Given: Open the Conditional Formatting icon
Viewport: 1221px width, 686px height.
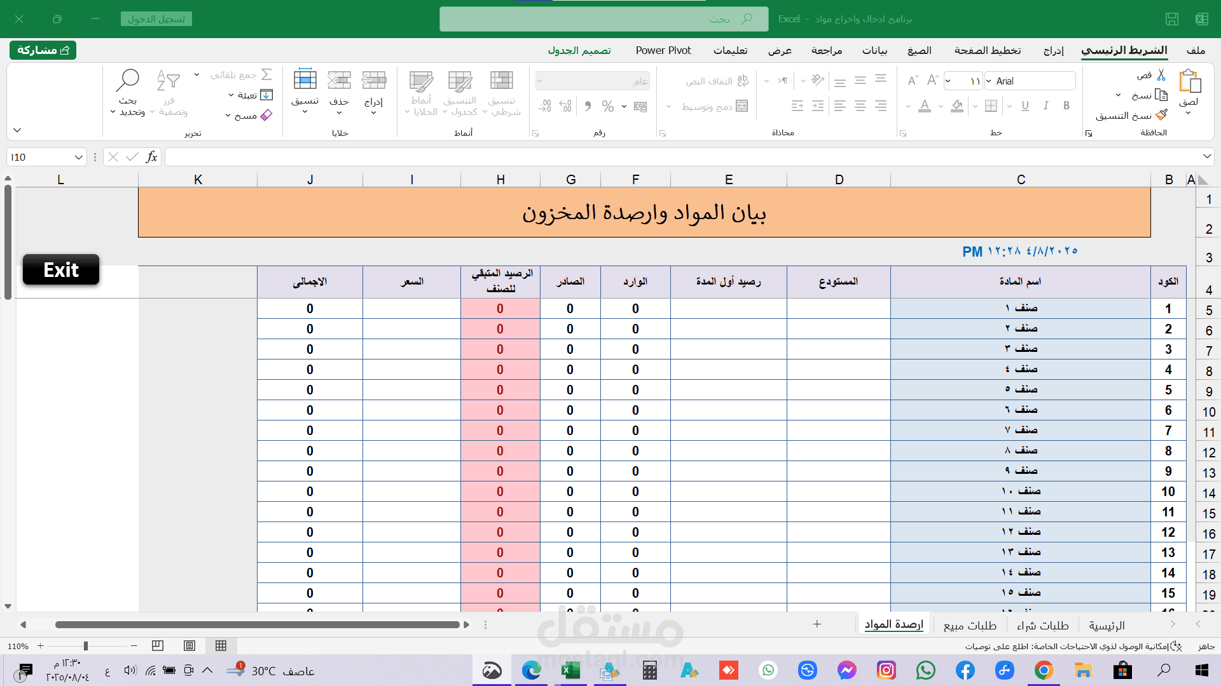Looking at the screenshot, I should click(501, 81).
